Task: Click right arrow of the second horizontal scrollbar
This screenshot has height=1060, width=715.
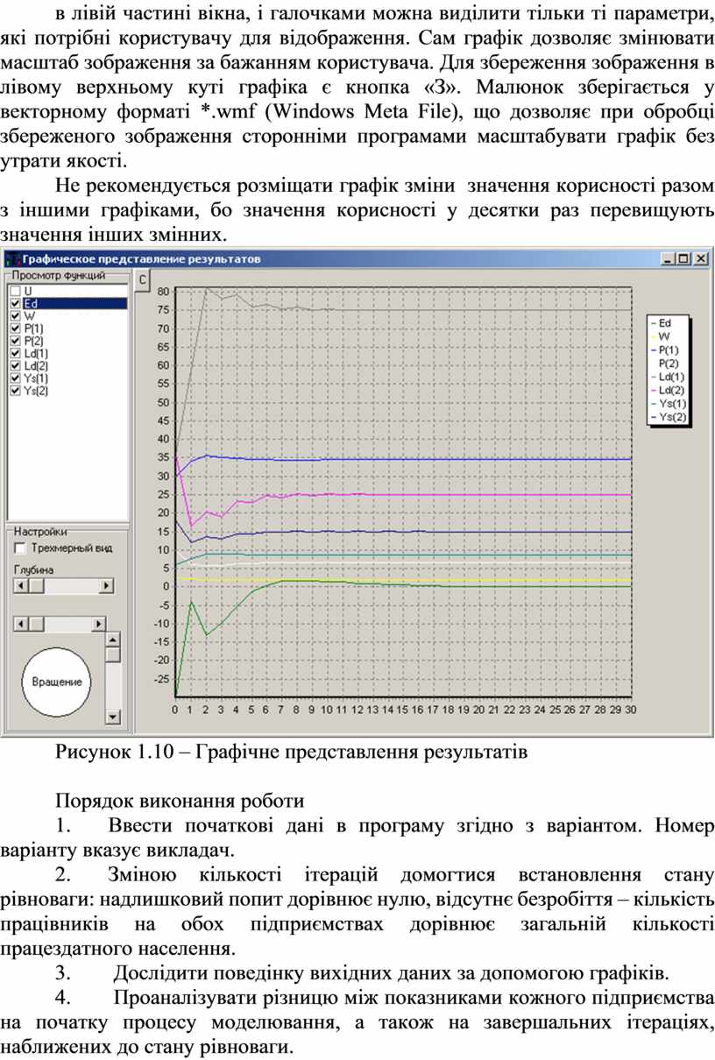Action: coord(98,623)
